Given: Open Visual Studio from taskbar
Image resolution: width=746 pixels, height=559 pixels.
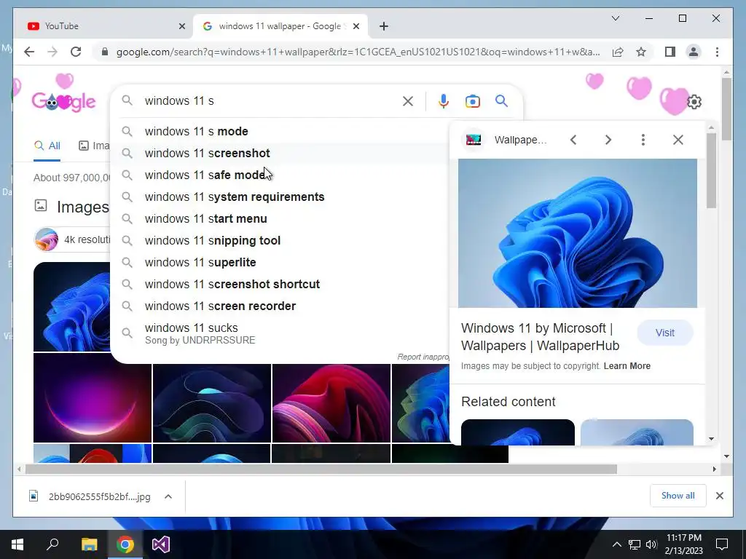Looking at the screenshot, I should coord(161,544).
